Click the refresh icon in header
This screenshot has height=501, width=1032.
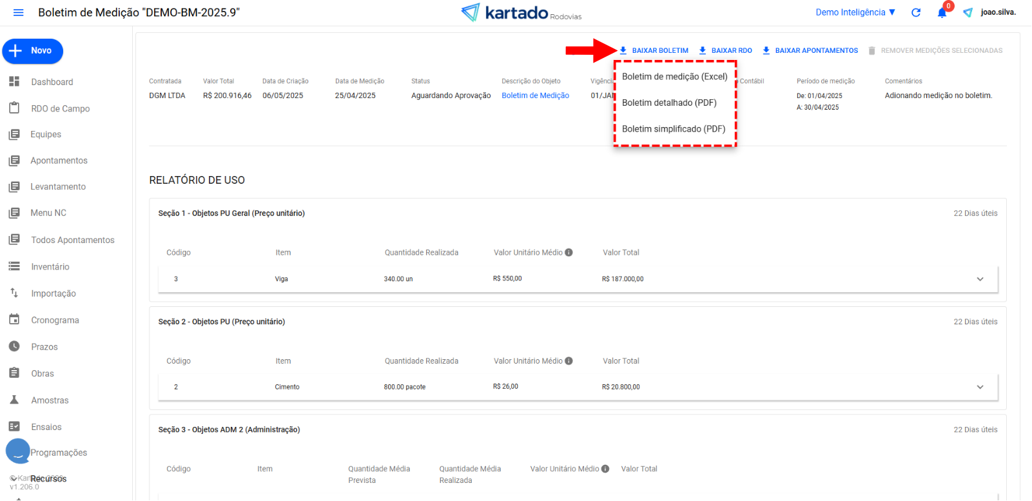click(x=916, y=12)
